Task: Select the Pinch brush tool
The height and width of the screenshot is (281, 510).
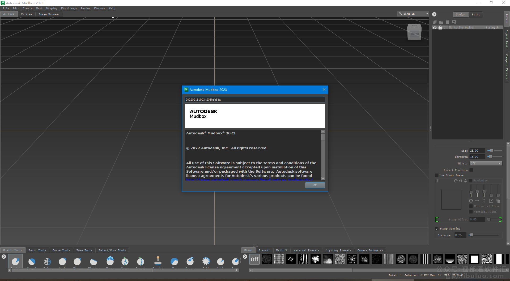Action: tap(77, 262)
